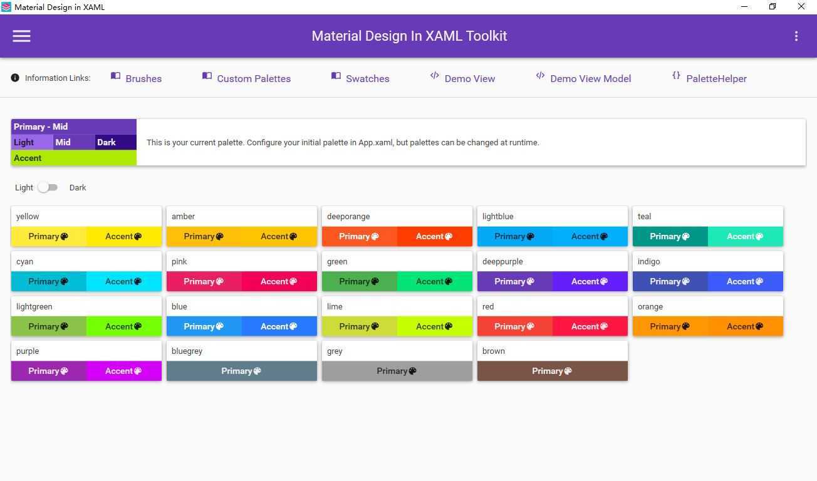
Task: Choose orange Primary button
Action: pyautogui.click(x=670, y=326)
